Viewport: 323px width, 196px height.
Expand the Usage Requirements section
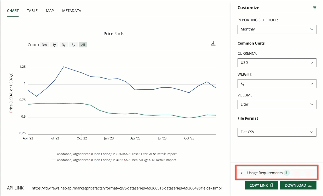coord(277,173)
